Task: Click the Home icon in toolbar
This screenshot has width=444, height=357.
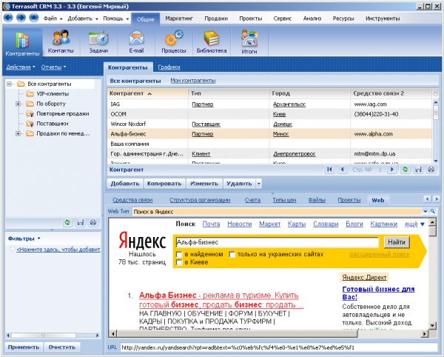Action: pos(34,18)
